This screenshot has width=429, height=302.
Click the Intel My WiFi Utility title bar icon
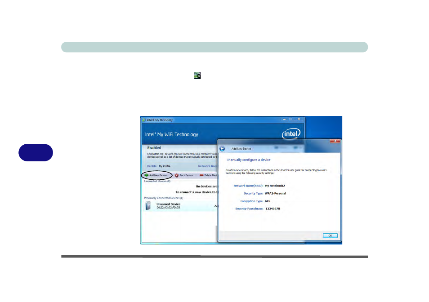tap(143, 120)
